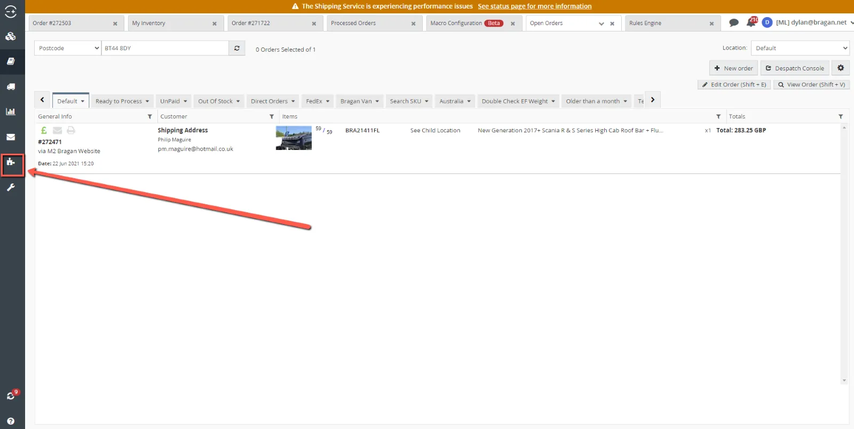854x429 pixels.
Task: Open the settings wrench sidebar icon
Action: tap(11, 187)
